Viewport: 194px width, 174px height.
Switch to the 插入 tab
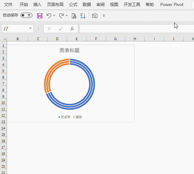(x=37, y=4)
